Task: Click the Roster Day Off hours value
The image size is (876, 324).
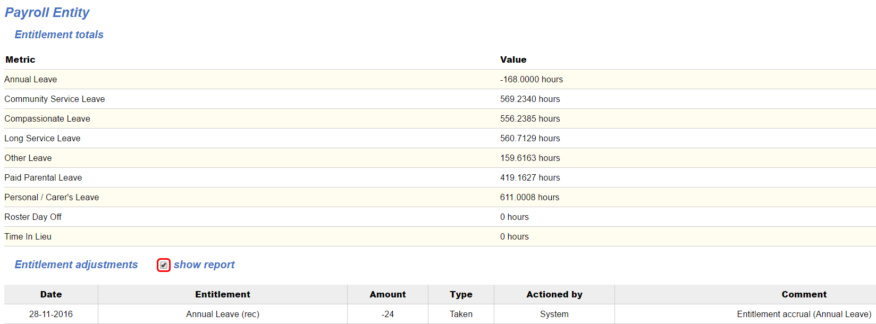Action: (515, 217)
